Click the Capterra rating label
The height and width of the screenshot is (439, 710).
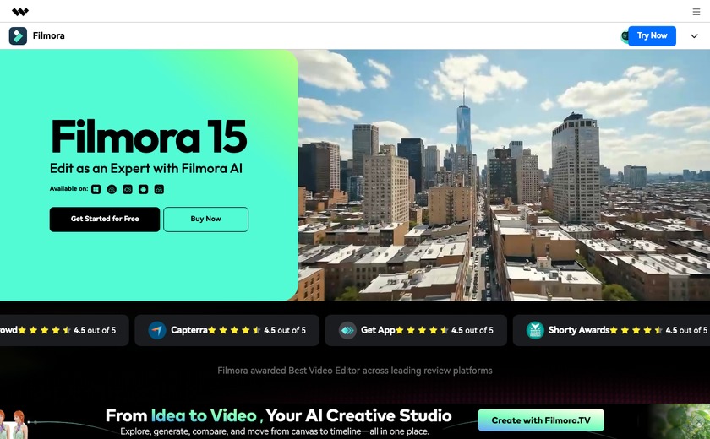(188, 330)
